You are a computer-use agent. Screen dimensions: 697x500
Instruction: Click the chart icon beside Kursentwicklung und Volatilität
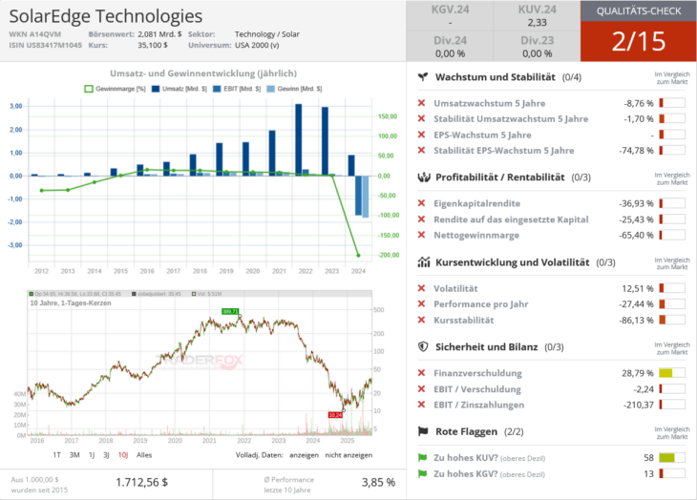pyautogui.click(x=424, y=262)
